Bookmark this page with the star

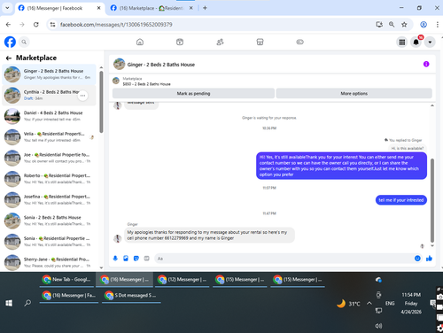(x=404, y=25)
